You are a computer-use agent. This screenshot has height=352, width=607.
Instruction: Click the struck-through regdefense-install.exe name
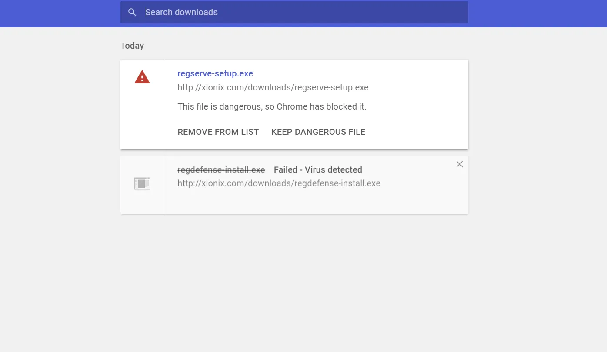point(221,169)
